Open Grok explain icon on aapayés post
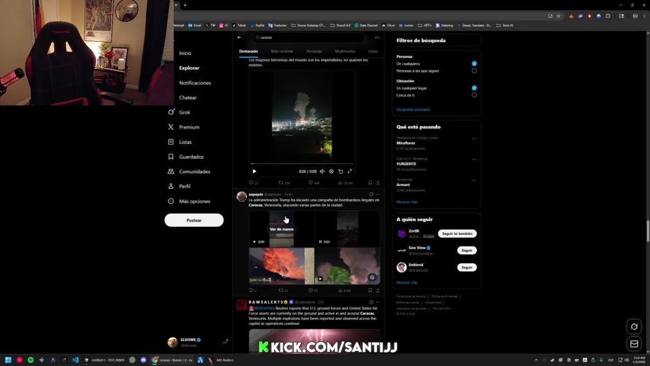The height and width of the screenshot is (366, 650). [x=371, y=194]
